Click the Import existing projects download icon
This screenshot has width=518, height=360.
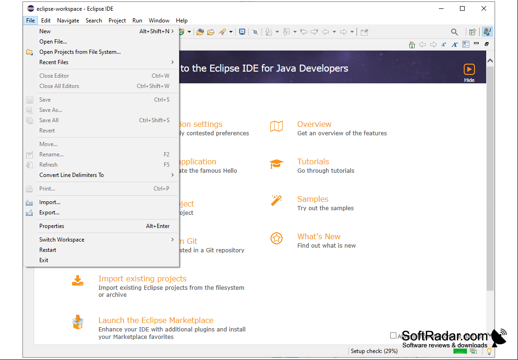[78, 280]
